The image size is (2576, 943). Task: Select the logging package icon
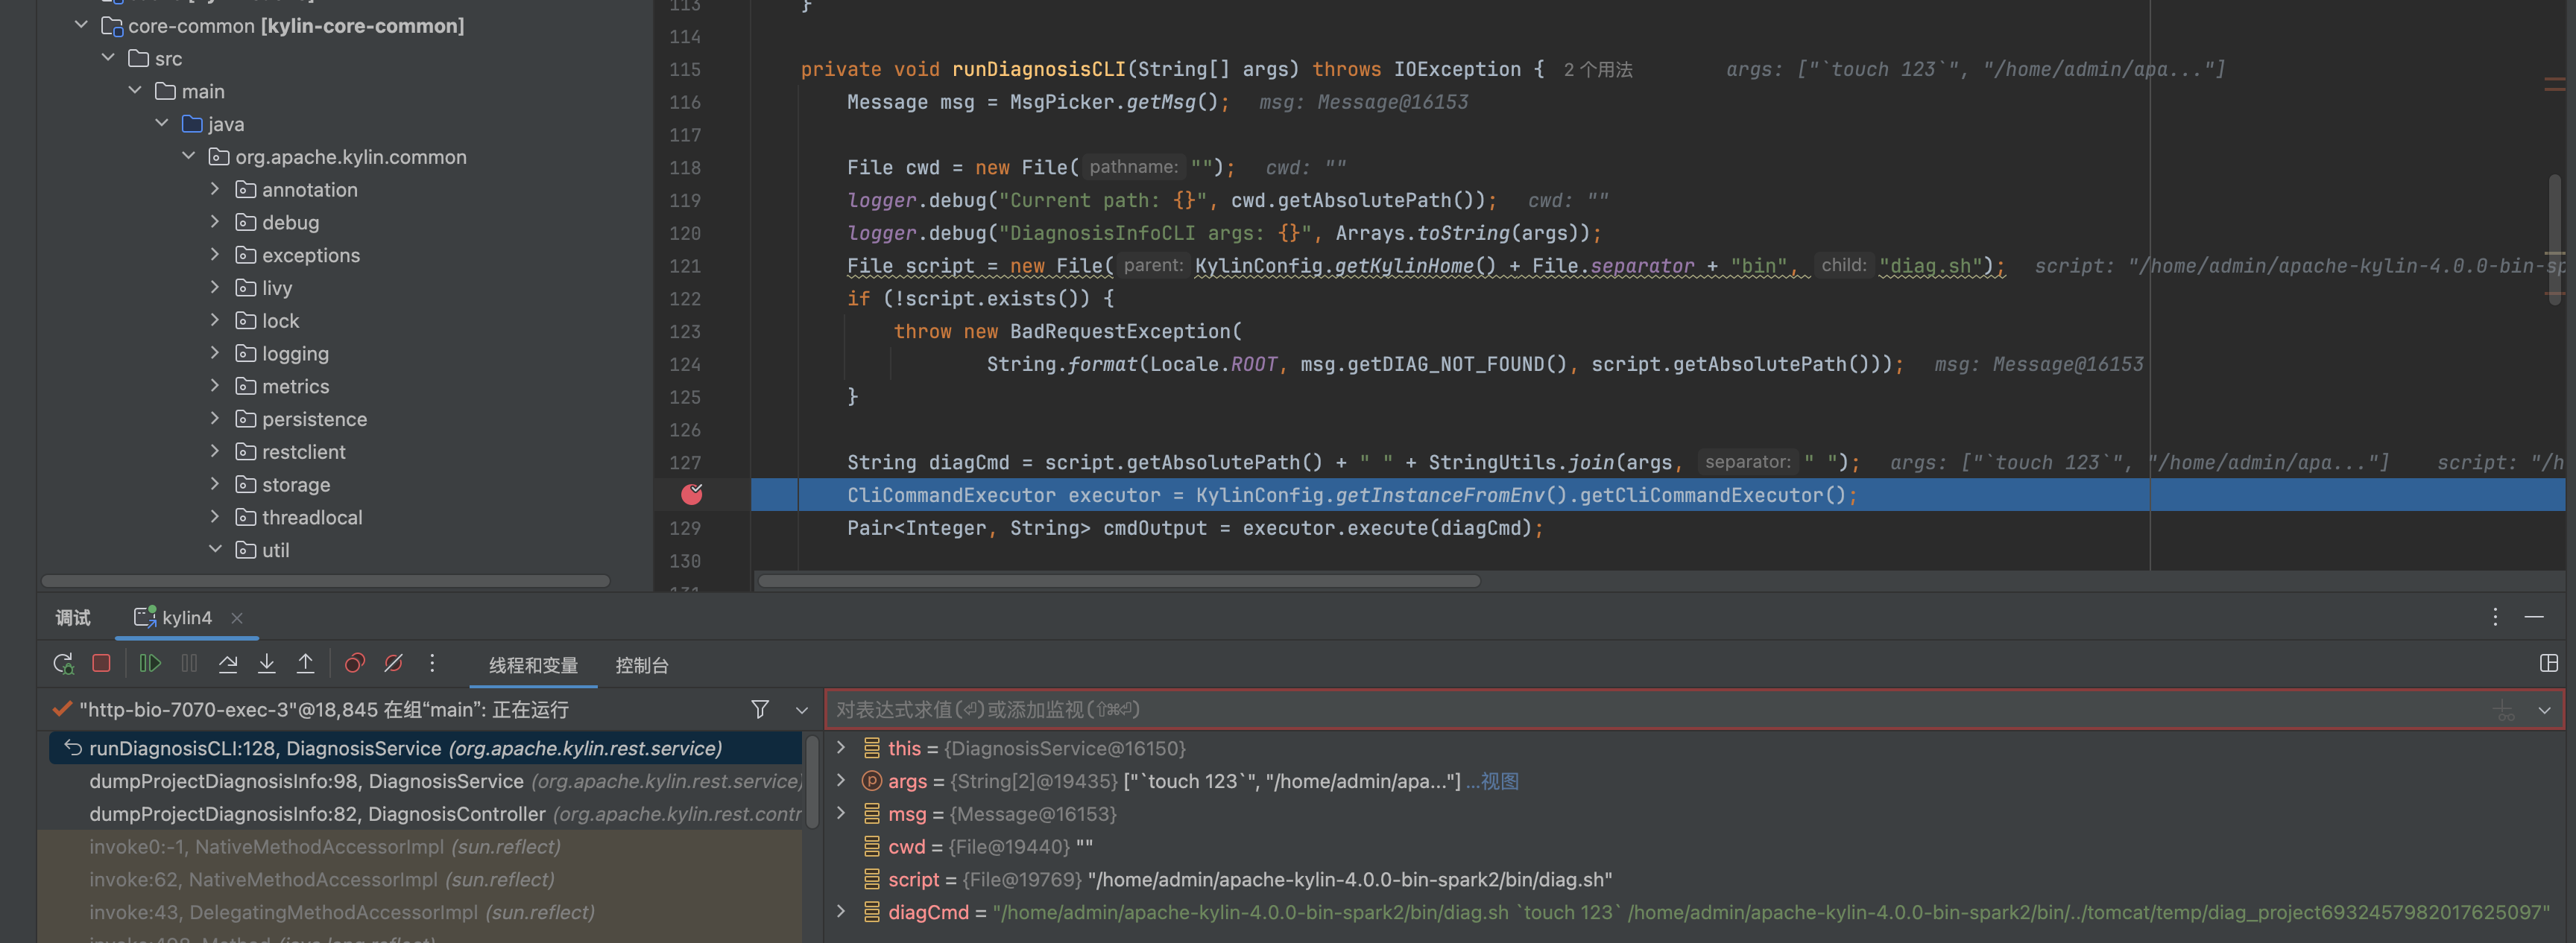point(245,352)
